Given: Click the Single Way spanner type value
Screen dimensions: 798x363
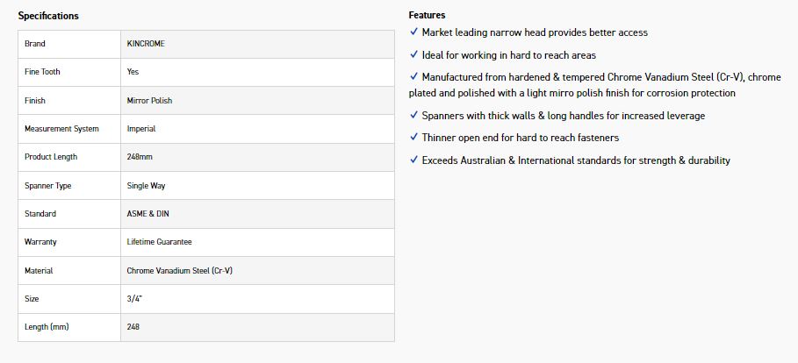Looking at the screenshot, I should click(147, 186).
